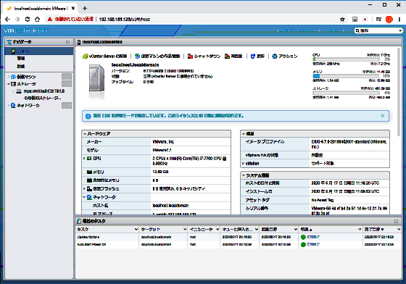This screenshot has width=406, height=284.
Task: Expand the mpx.vmhba storage device node
Action: point(13,91)
